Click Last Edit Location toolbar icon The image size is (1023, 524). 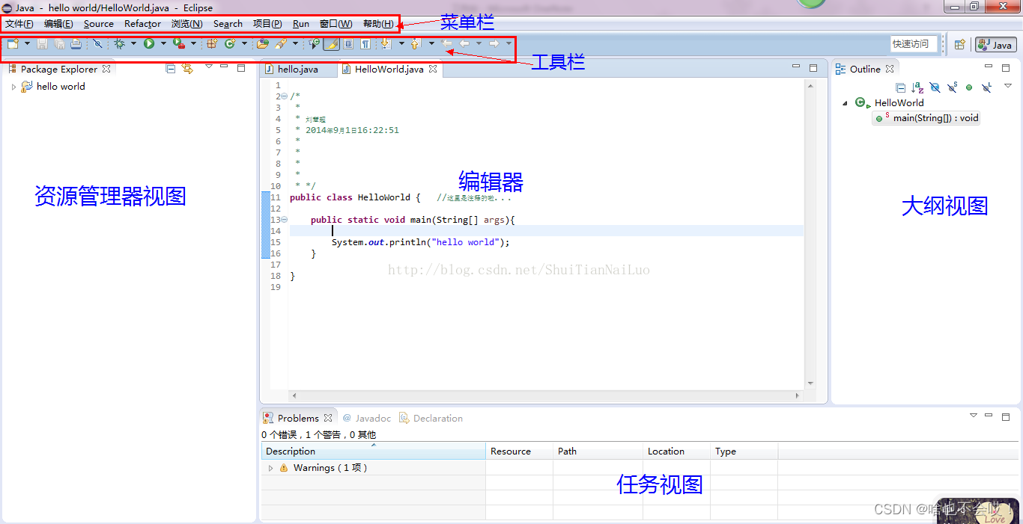point(447,44)
